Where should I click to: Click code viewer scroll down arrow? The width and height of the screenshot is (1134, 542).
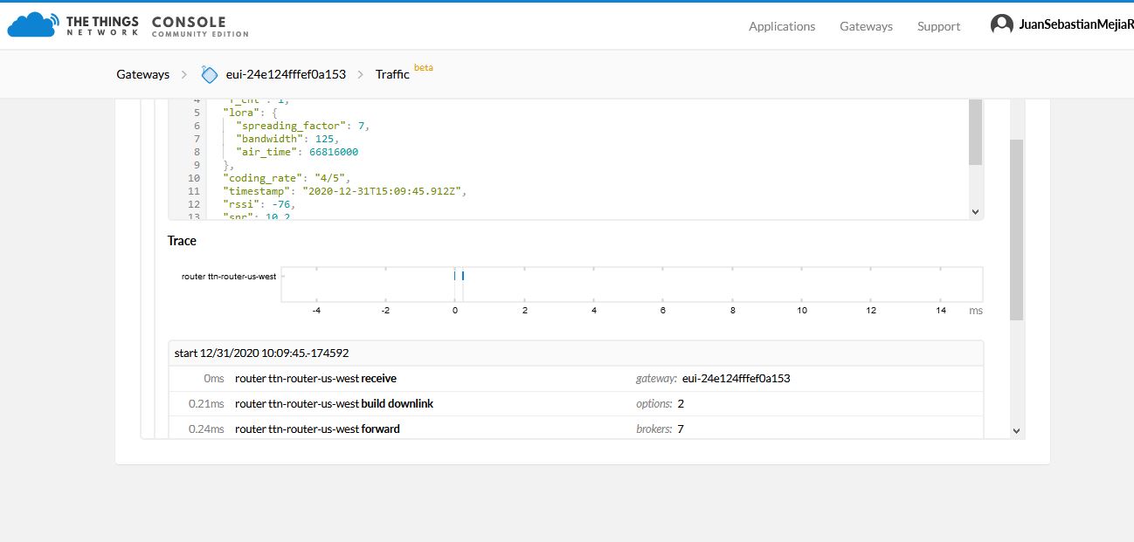pyautogui.click(x=975, y=211)
